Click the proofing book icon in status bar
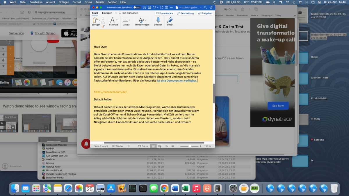349x196 pixels. tap(128, 146)
